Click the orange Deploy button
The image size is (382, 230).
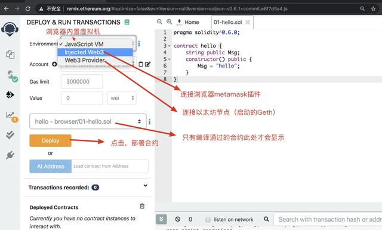coord(50,140)
